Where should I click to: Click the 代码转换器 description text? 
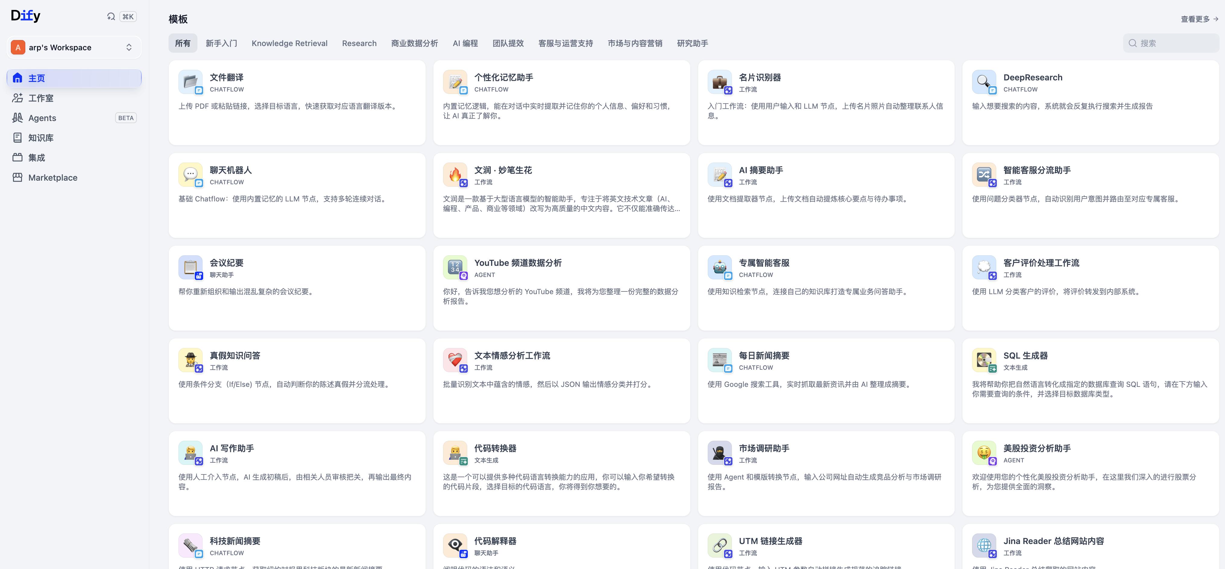559,482
